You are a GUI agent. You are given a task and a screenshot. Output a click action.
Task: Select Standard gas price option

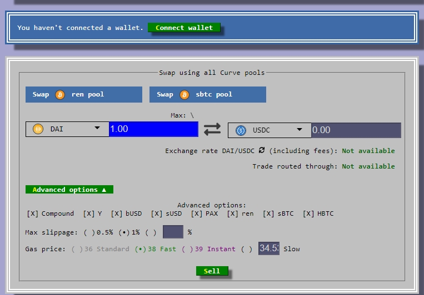77,249
